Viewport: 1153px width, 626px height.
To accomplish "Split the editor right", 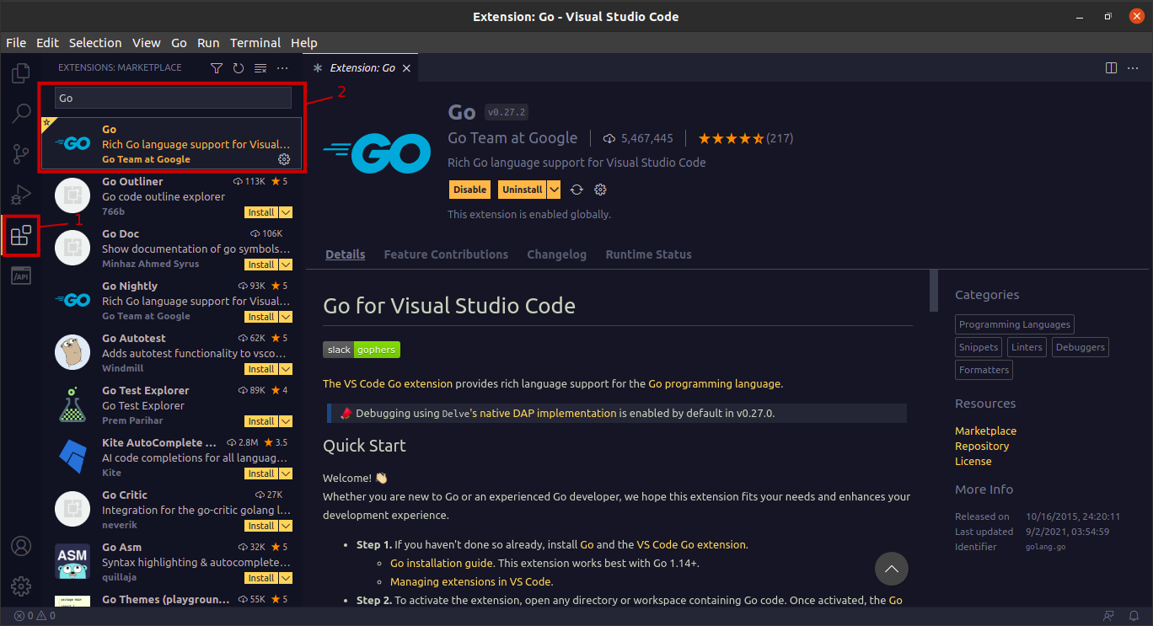I will coord(1111,67).
